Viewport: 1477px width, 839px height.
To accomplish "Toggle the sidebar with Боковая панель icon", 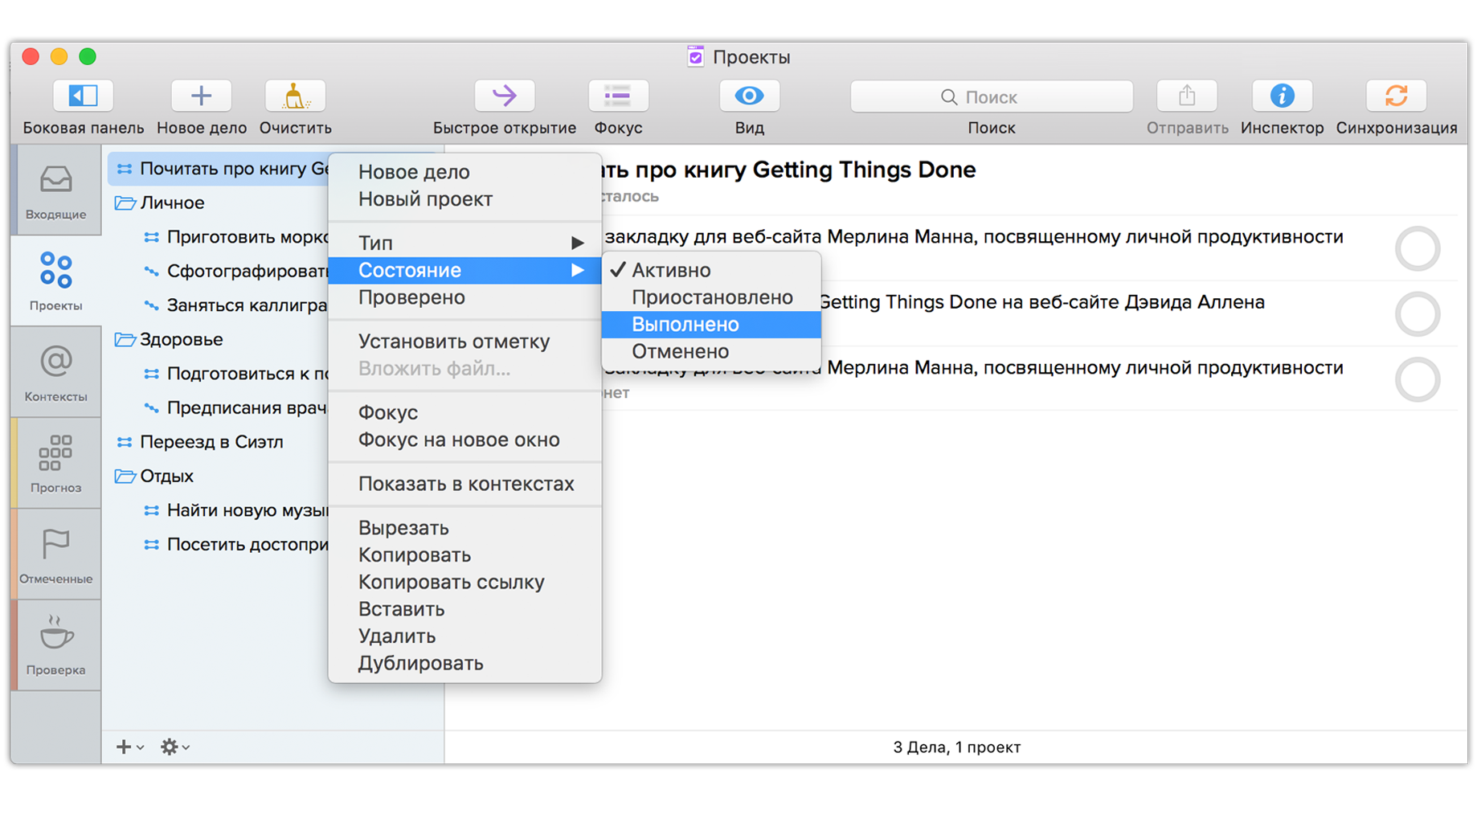I will [83, 96].
